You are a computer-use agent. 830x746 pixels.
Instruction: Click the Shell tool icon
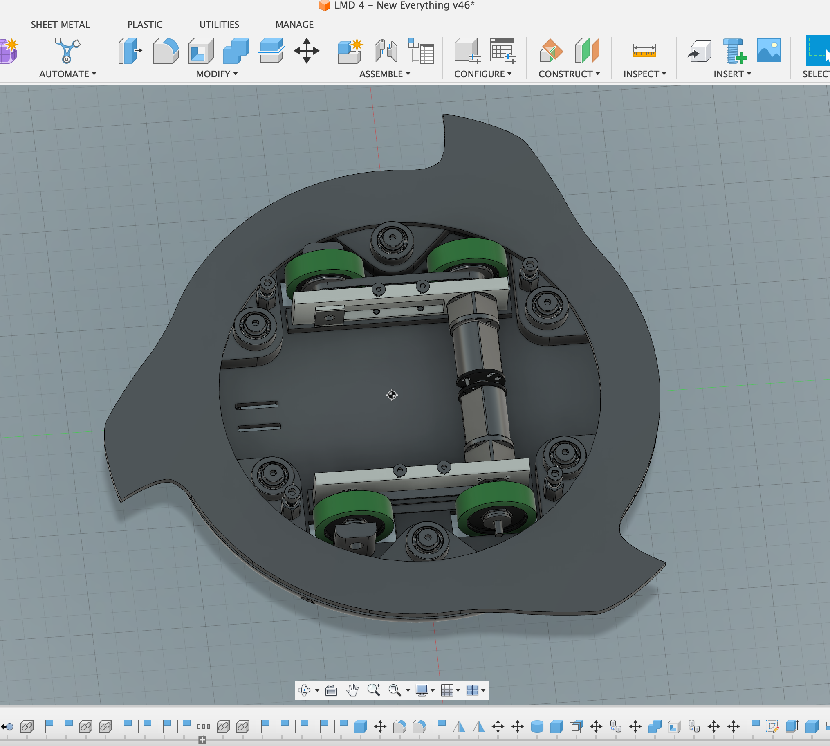201,51
